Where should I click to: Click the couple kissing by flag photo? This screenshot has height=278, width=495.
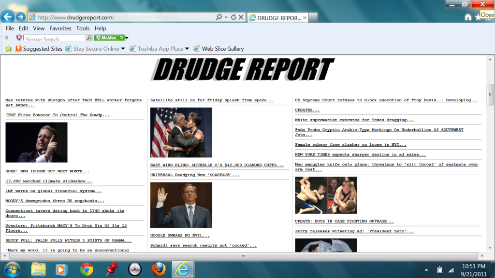pyautogui.click(x=181, y=132)
